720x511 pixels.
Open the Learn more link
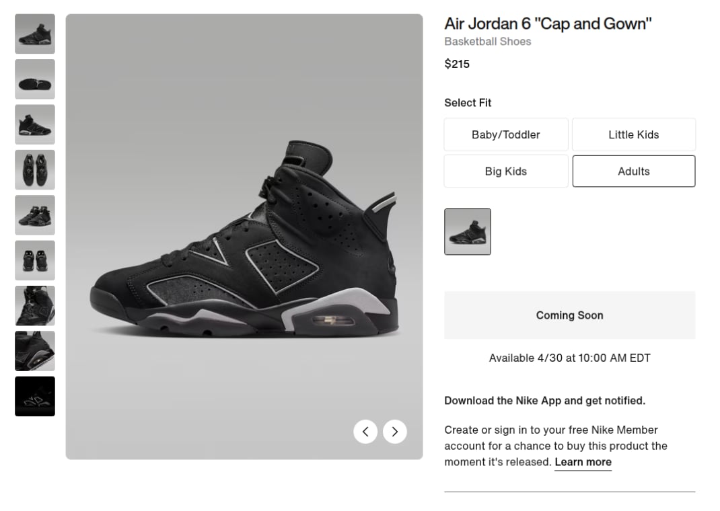[583, 461]
